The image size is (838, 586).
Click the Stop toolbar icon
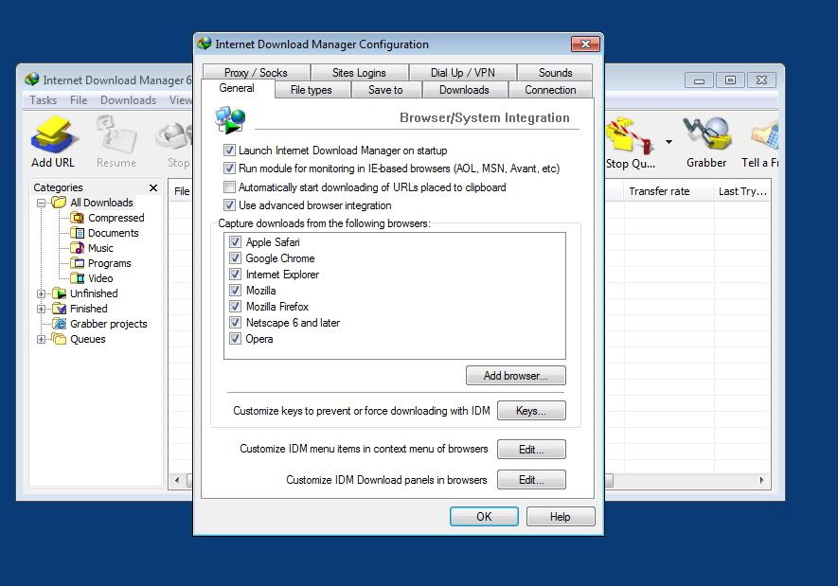pos(173,135)
